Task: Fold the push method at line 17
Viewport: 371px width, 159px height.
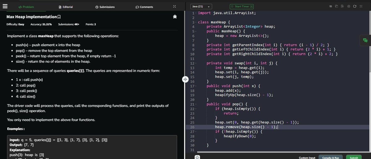Action: click(x=196, y=86)
